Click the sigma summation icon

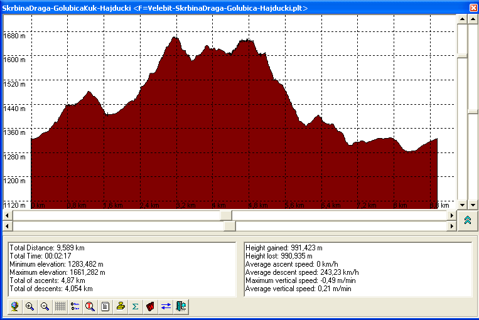pos(135,307)
